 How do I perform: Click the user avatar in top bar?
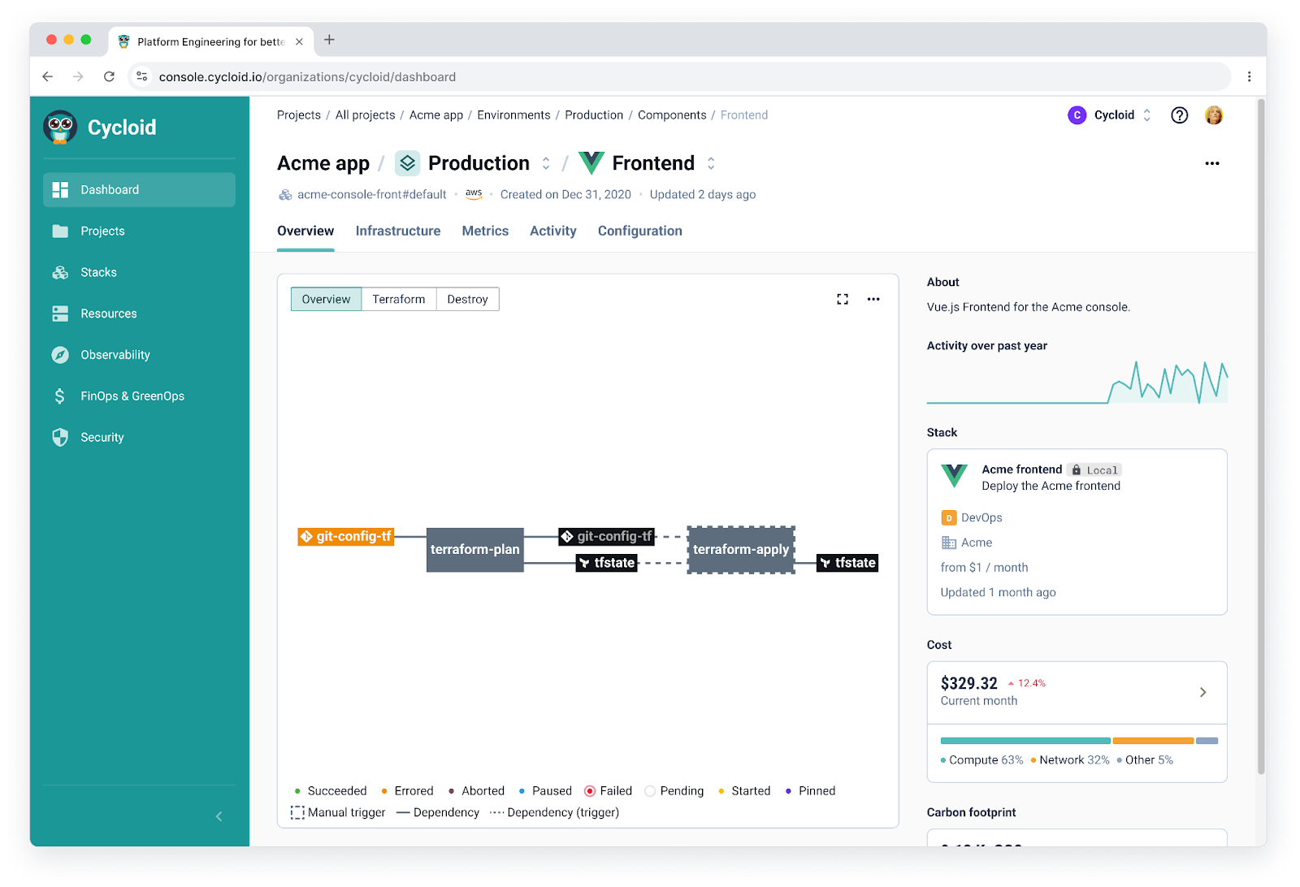coord(1214,115)
